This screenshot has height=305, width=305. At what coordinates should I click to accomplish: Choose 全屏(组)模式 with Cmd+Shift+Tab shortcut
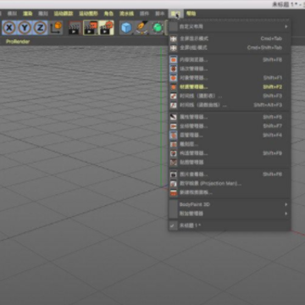tap(230, 47)
